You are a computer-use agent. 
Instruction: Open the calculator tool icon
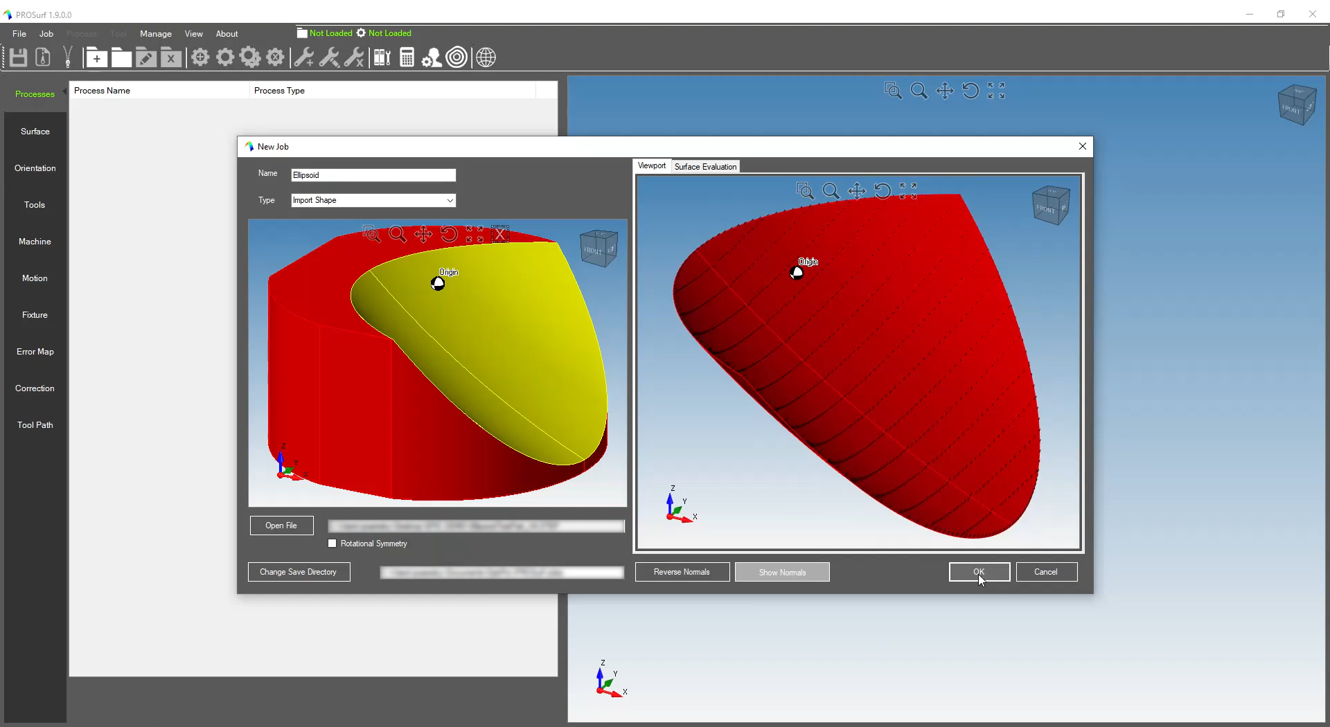coord(407,57)
